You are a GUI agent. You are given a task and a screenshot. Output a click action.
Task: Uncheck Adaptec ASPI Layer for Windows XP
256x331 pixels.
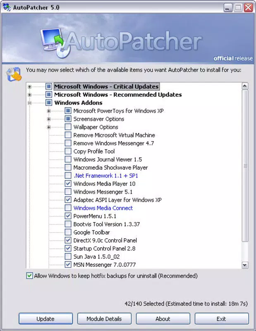pos(68,200)
